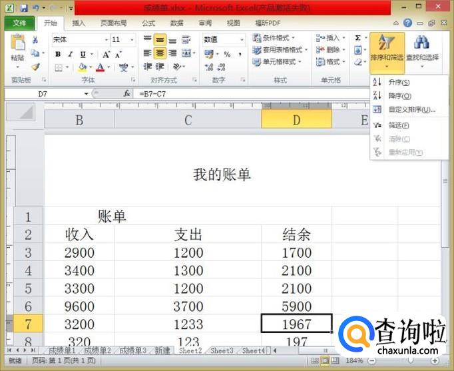
Task: Toggle Italic formatting
Action: pos(71,54)
